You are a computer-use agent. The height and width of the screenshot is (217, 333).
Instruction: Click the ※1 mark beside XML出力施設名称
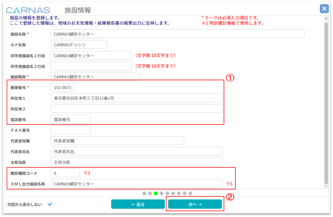229,184
